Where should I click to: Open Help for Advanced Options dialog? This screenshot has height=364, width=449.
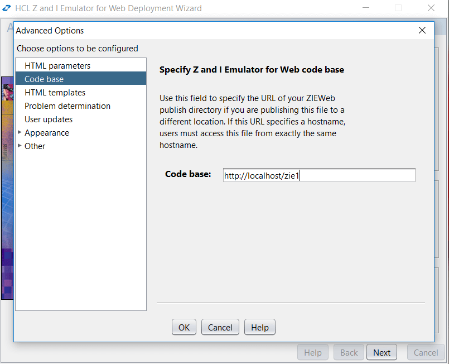[259, 327]
